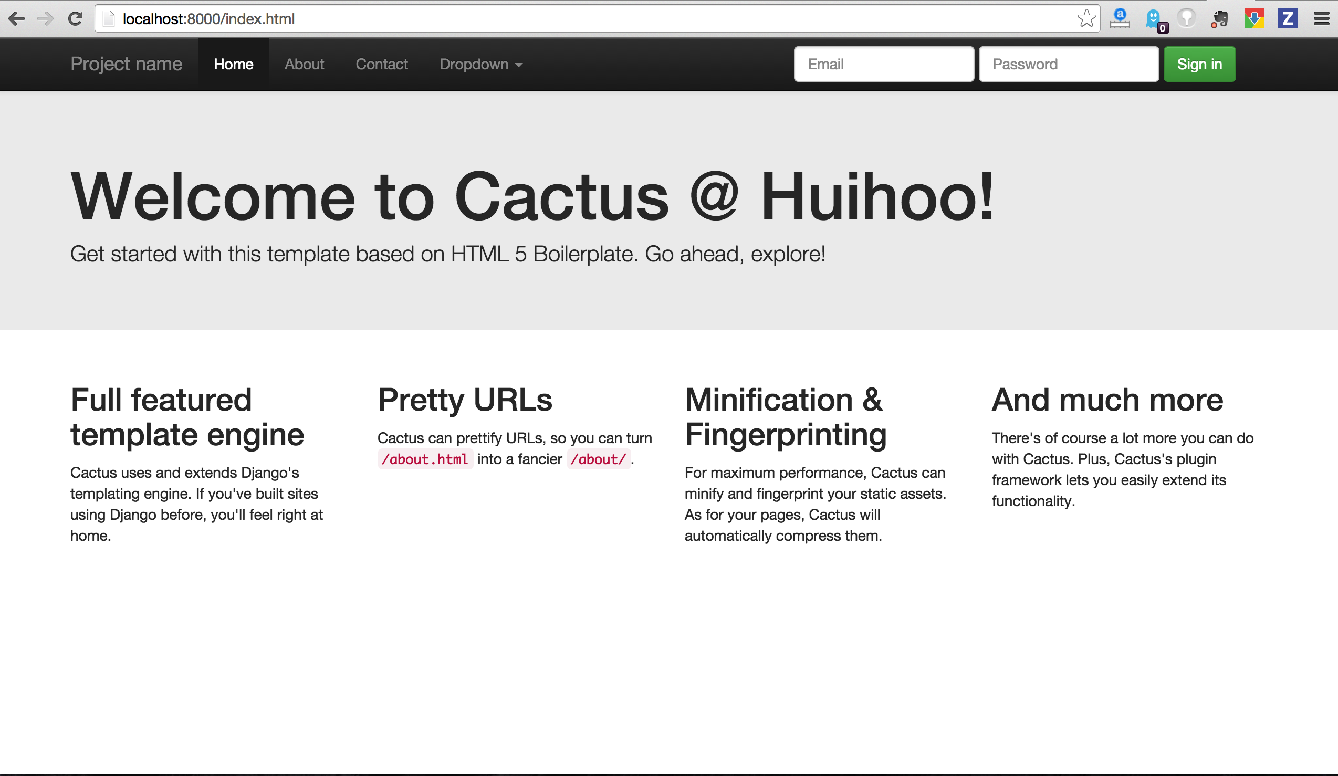
Task: Bookmark this page with the star
Action: (x=1086, y=19)
